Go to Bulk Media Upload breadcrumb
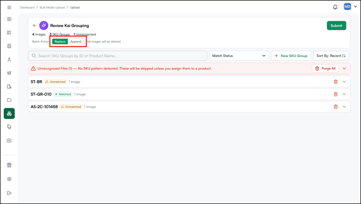 (52, 8)
